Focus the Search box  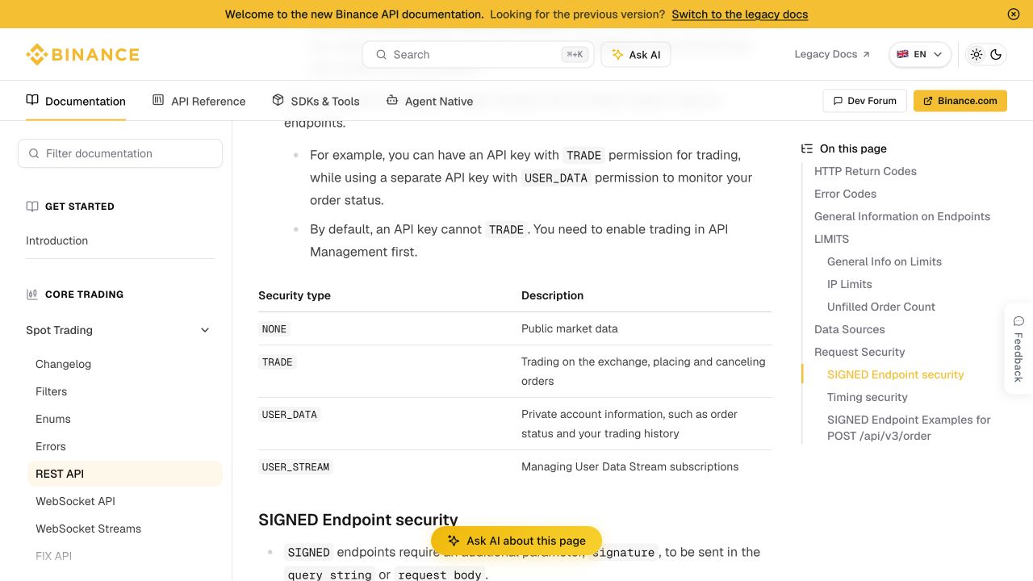pyautogui.click(x=478, y=54)
